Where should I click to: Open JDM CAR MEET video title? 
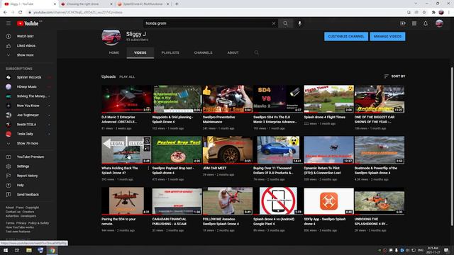[214, 168]
